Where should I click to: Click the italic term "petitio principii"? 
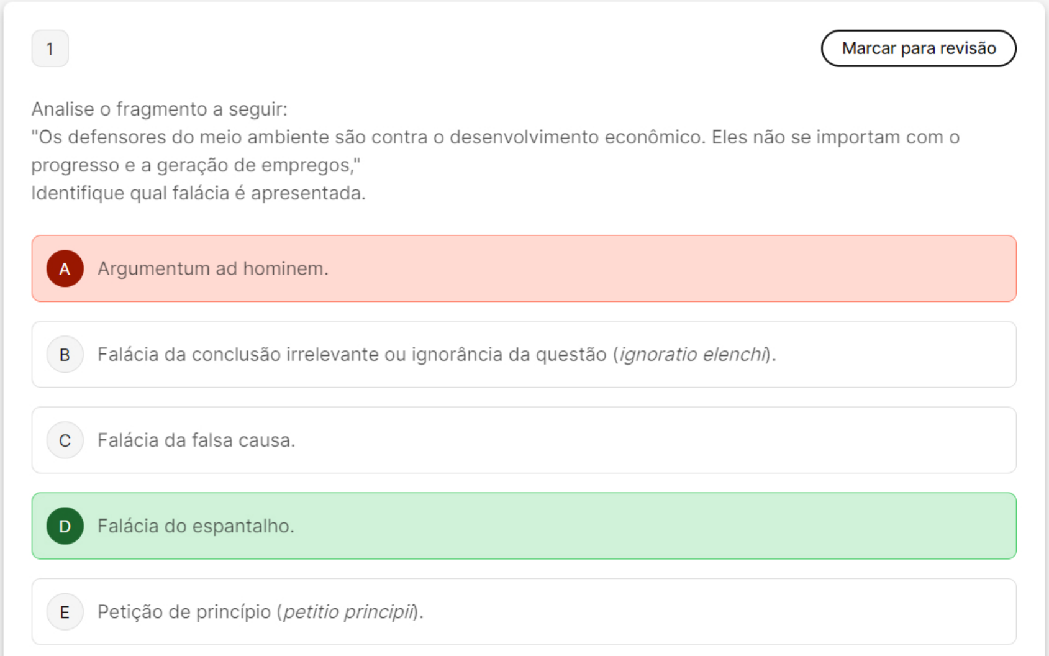click(x=348, y=612)
